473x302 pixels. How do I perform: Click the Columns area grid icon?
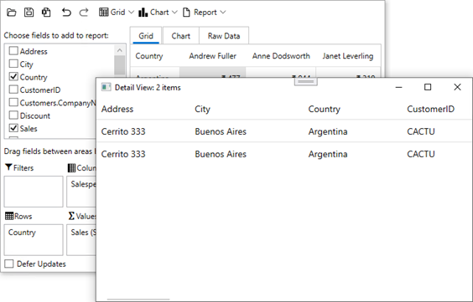coord(71,168)
